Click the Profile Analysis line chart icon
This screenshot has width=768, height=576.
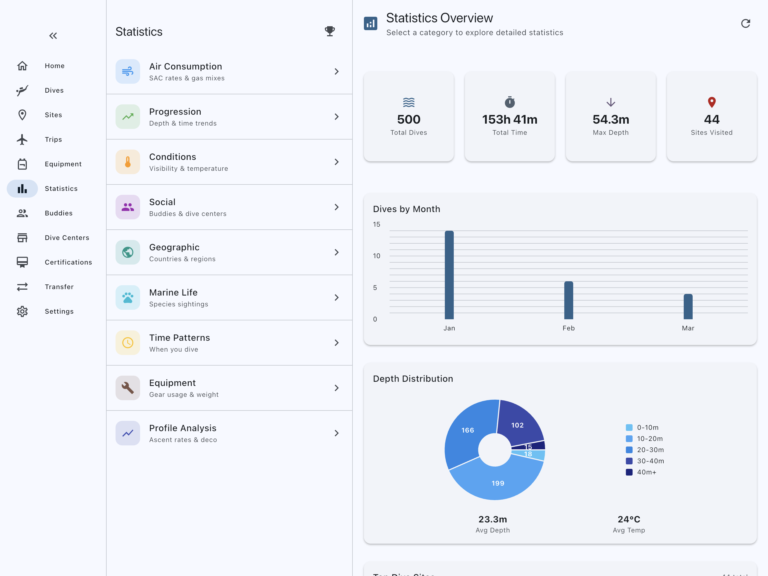click(x=128, y=433)
